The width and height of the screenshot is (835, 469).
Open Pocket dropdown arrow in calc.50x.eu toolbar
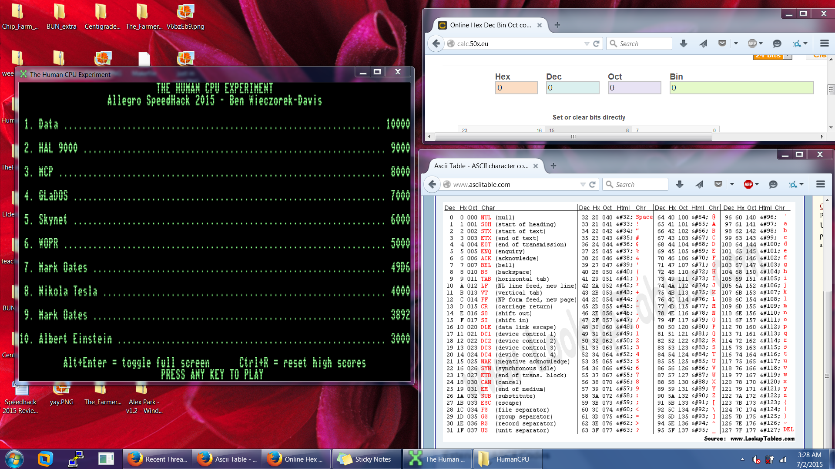pyautogui.click(x=736, y=43)
